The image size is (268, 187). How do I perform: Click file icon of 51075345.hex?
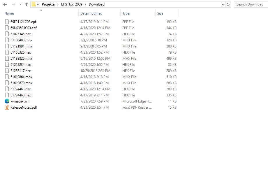[7, 34]
